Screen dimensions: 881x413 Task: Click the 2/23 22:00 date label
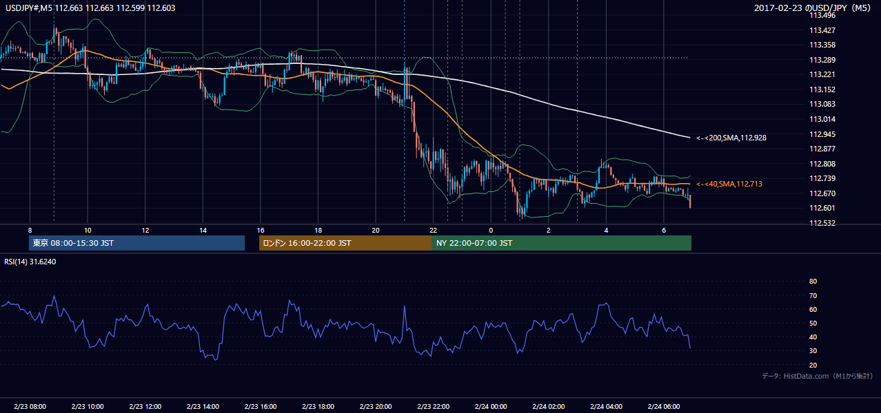click(433, 407)
